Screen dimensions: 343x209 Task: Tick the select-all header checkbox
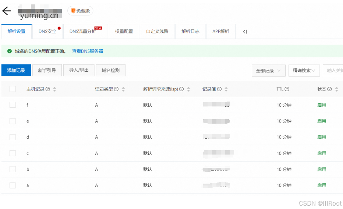click(x=13, y=89)
